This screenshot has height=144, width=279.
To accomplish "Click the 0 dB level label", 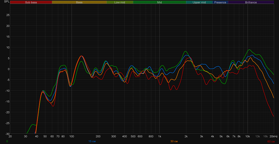I will (x=9, y=69).
